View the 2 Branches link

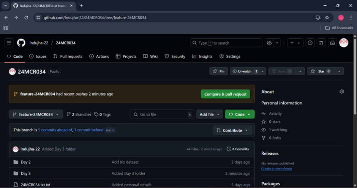(x=79, y=114)
